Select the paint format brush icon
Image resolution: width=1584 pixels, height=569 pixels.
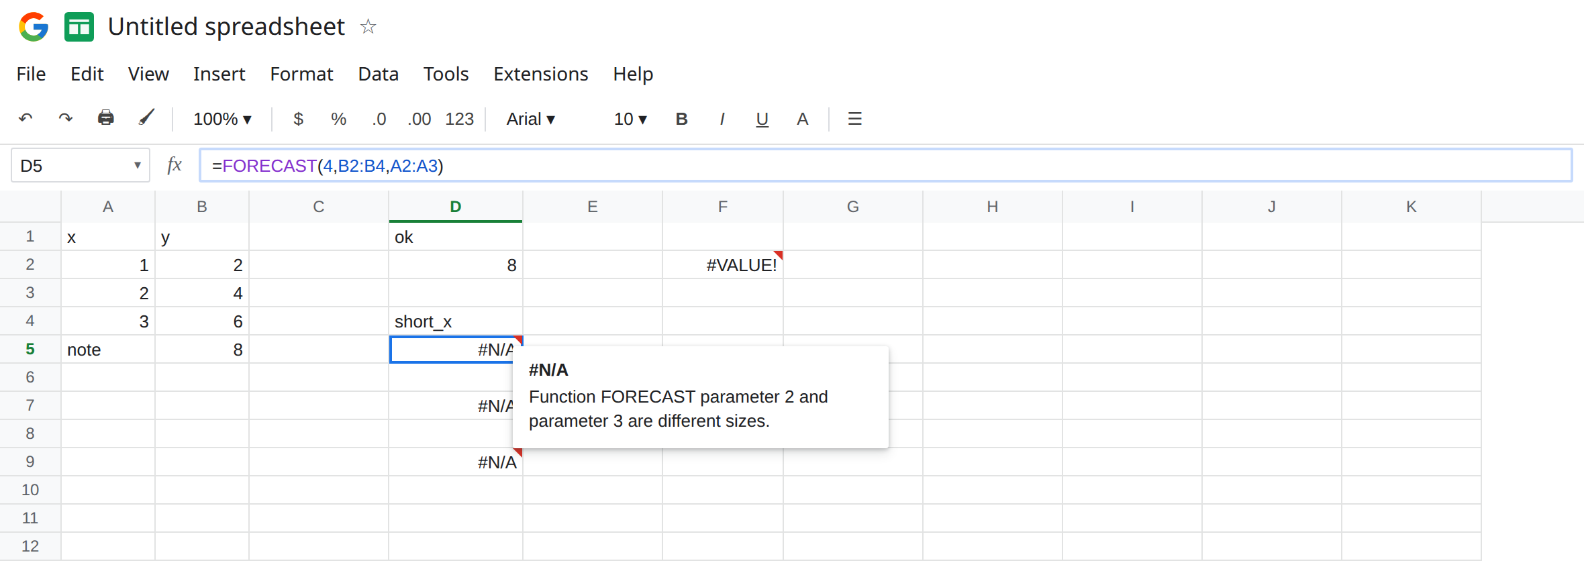point(146,118)
